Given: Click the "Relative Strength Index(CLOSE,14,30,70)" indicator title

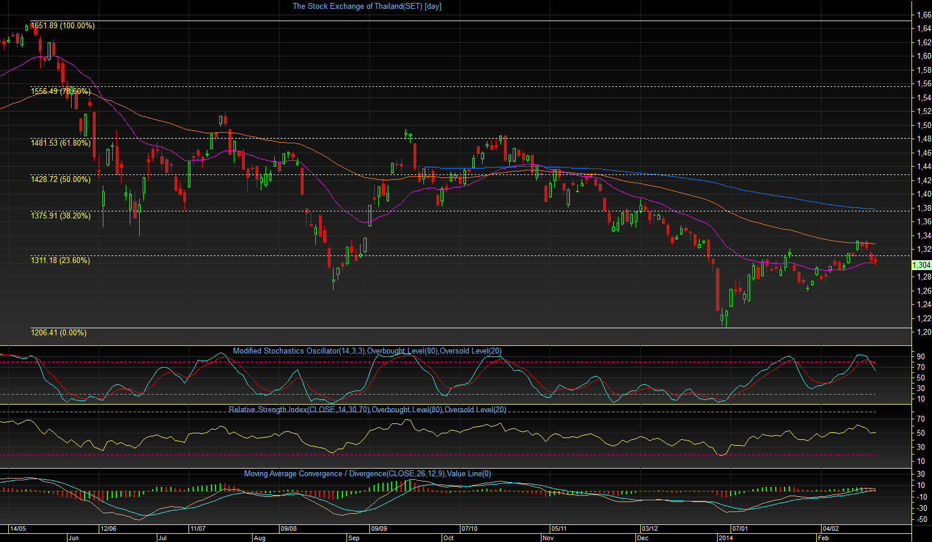Looking at the screenshot, I should click(299, 410).
